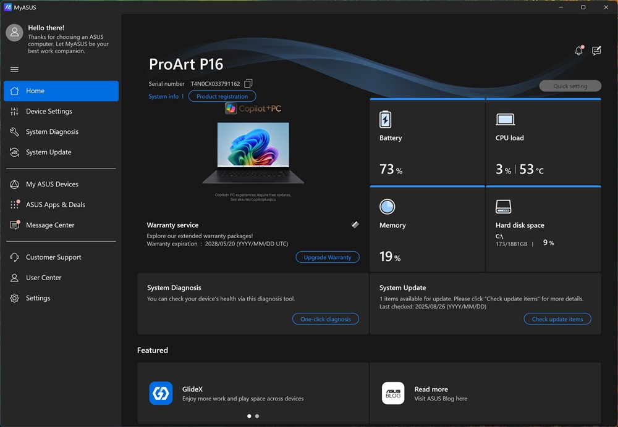Viewport: 618px width, 427px height.
Task: Click the warranty ticket icon
Action: point(355,225)
